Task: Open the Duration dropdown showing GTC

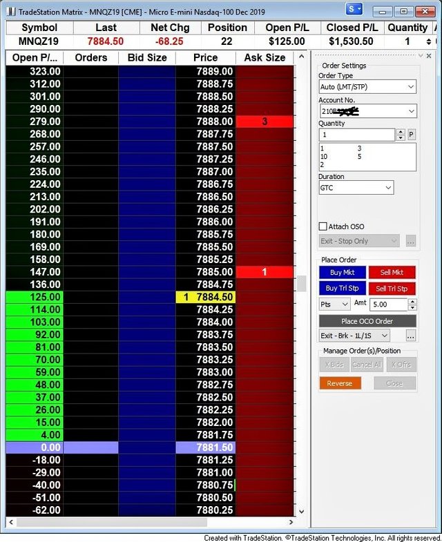Action: point(356,188)
